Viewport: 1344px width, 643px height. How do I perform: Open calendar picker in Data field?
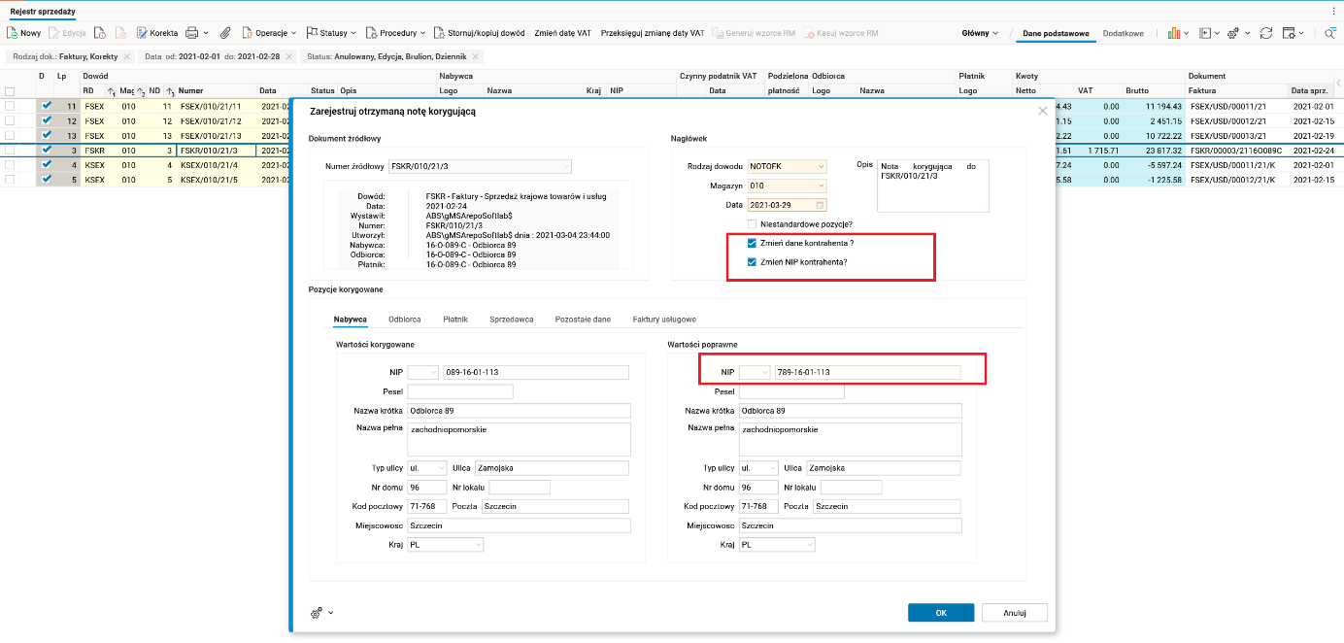pos(821,205)
